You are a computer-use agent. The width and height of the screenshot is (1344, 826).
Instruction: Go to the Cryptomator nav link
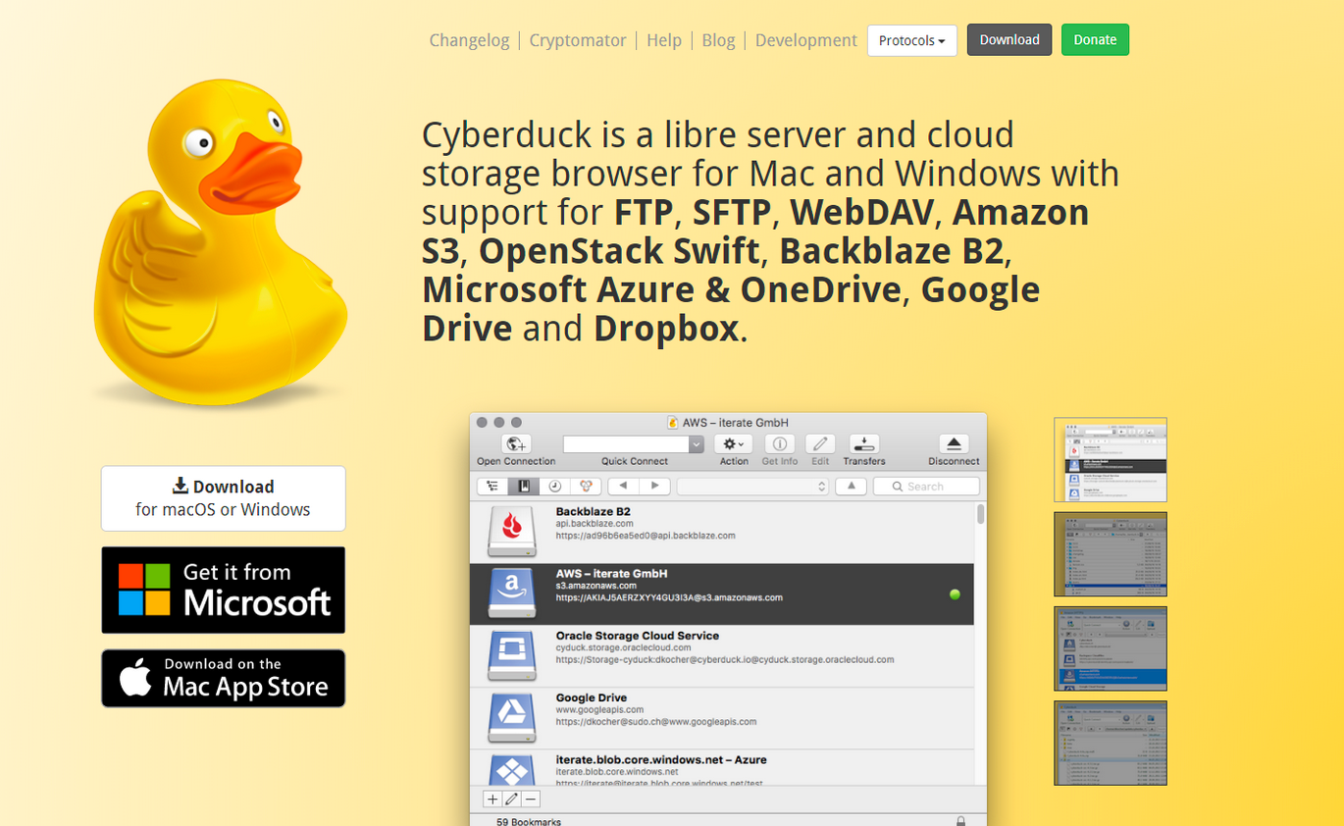coord(578,40)
